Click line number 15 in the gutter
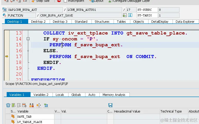 click(x=19, y=45)
